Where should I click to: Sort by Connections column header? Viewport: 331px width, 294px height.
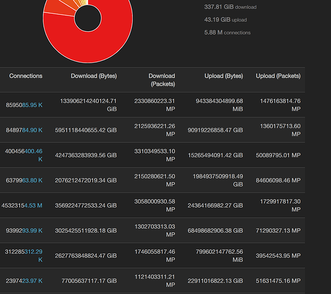(25, 76)
